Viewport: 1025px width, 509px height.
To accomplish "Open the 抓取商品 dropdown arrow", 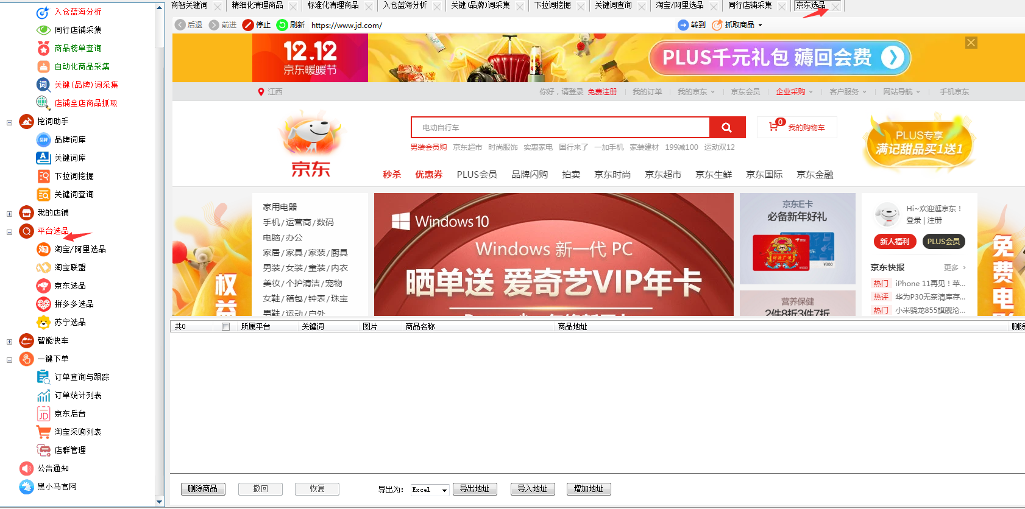I will (760, 25).
